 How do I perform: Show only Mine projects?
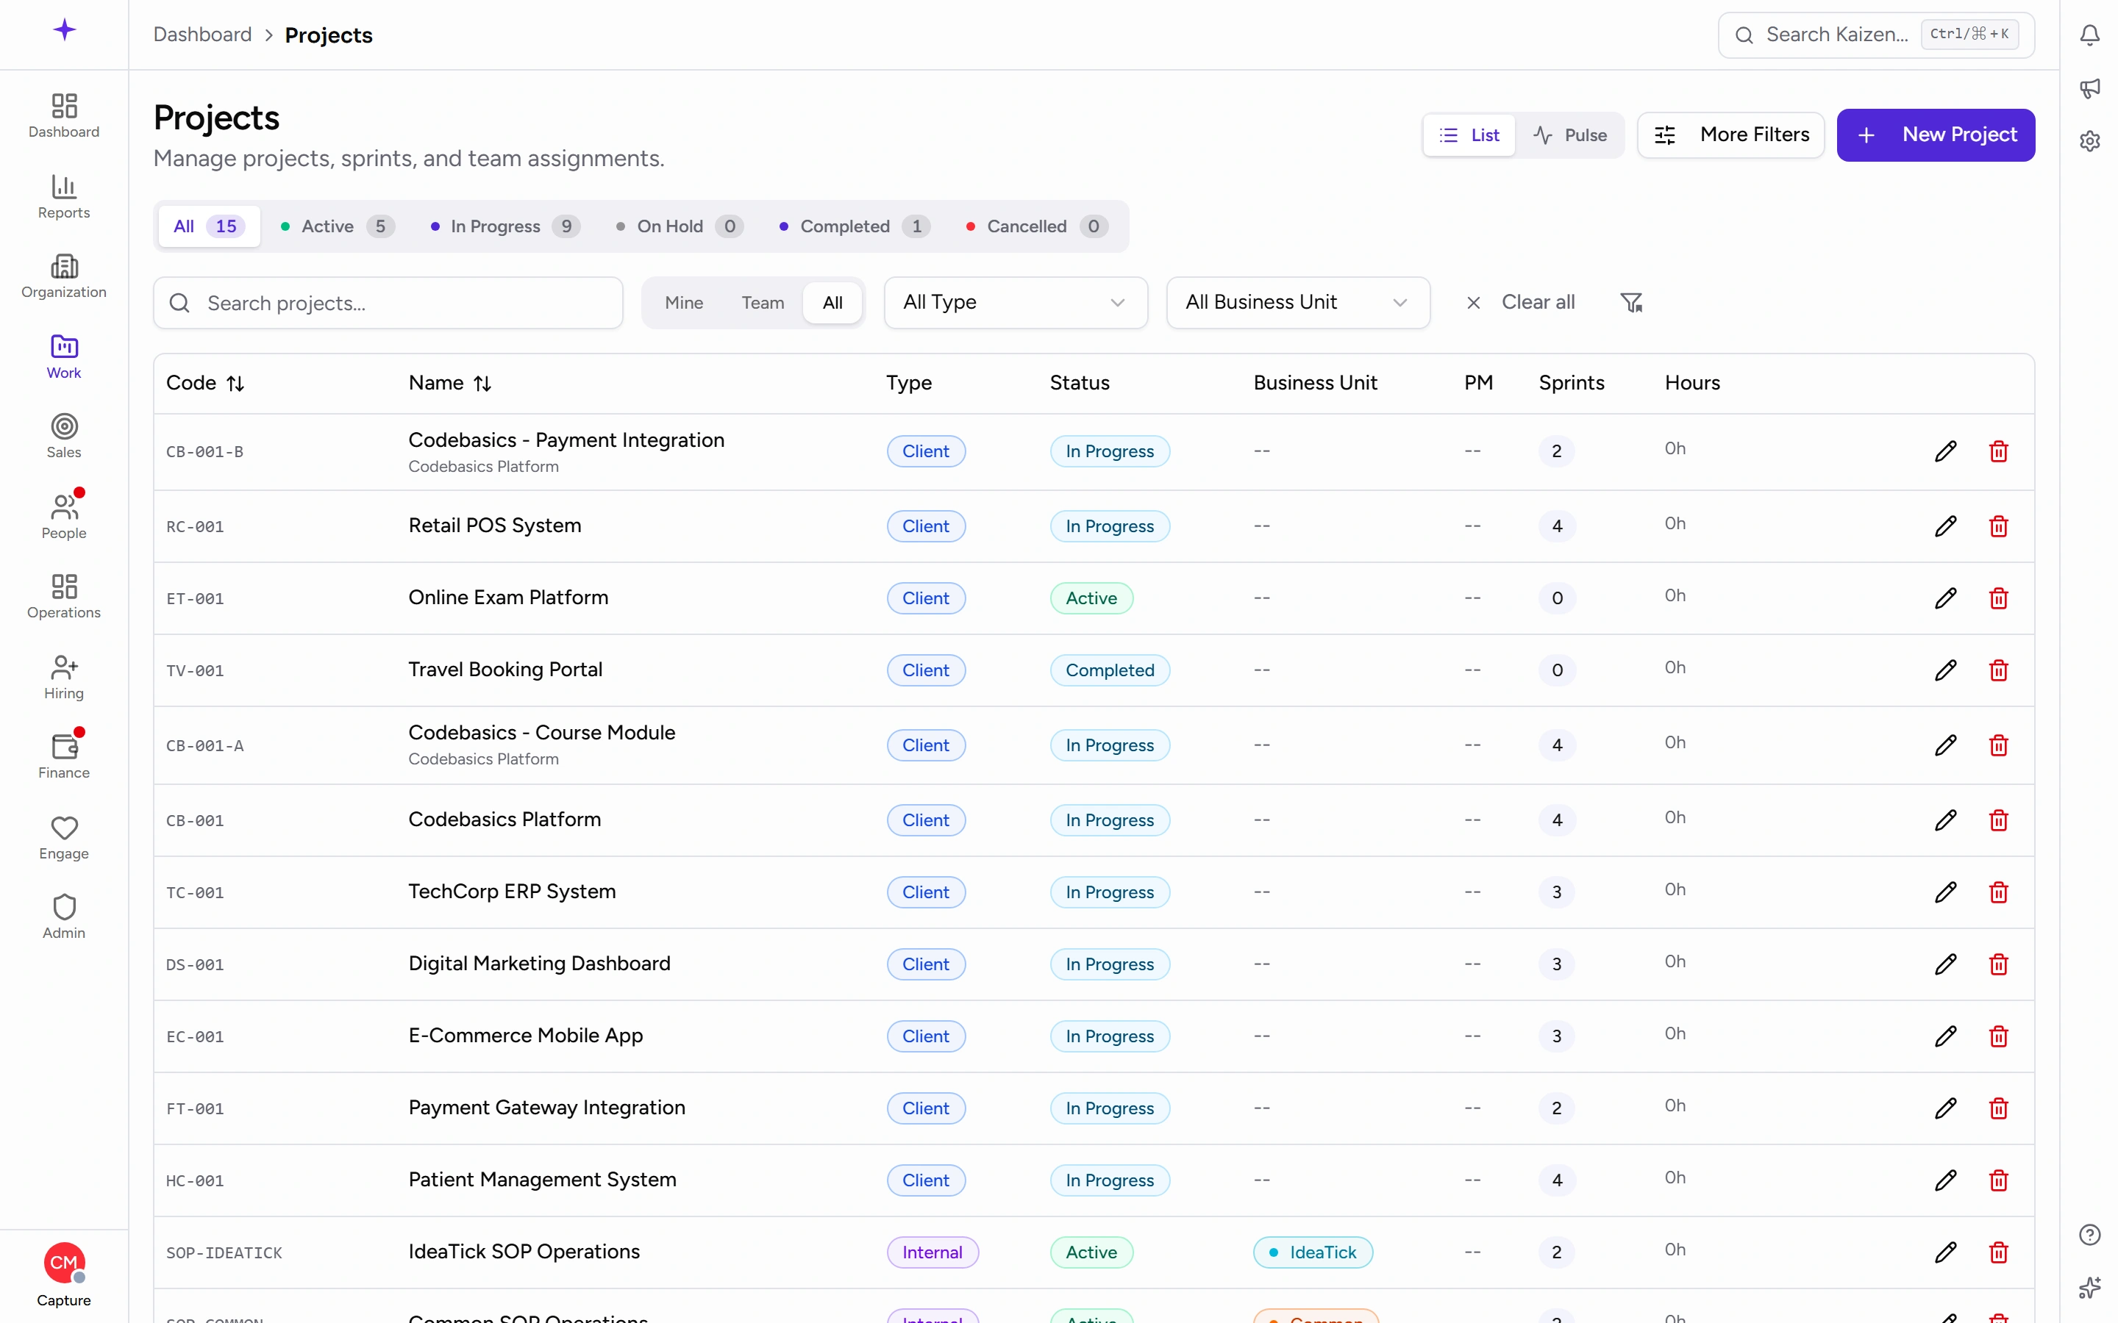click(x=683, y=303)
